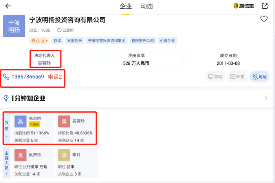Favorite the company with heart icon
This screenshot has width=275, height=183.
[264, 19]
